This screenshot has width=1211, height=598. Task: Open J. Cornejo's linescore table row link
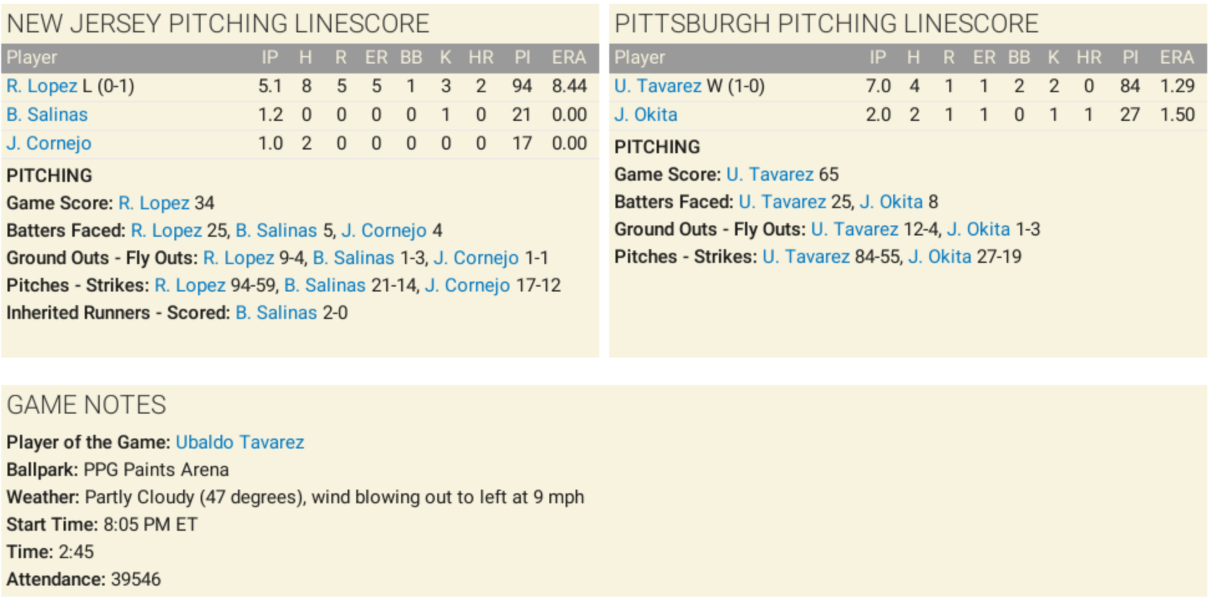(49, 143)
